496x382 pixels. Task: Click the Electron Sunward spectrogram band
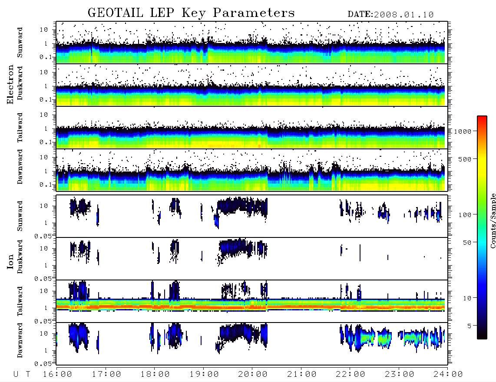pyautogui.click(x=251, y=52)
